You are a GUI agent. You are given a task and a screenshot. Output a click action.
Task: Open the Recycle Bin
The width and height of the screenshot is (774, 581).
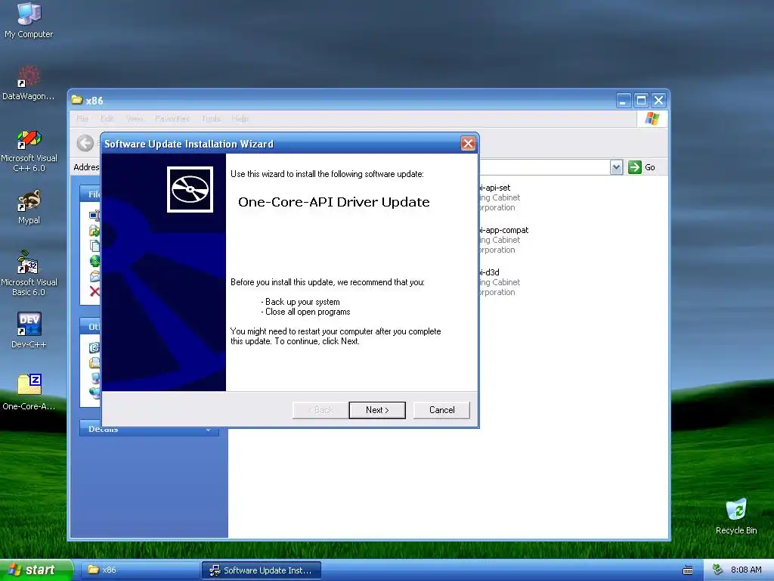click(x=736, y=516)
